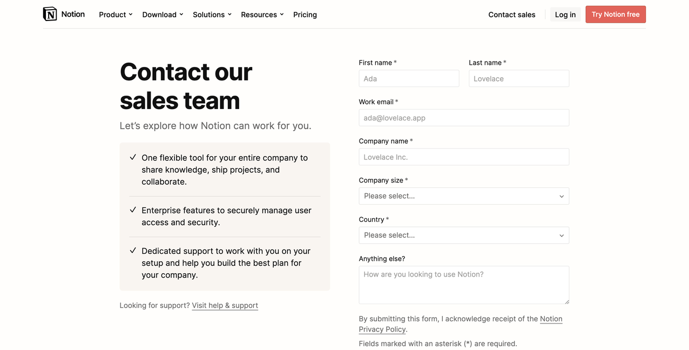689x350 pixels.
Task: Open the Country selection list
Action: tap(464, 235)
